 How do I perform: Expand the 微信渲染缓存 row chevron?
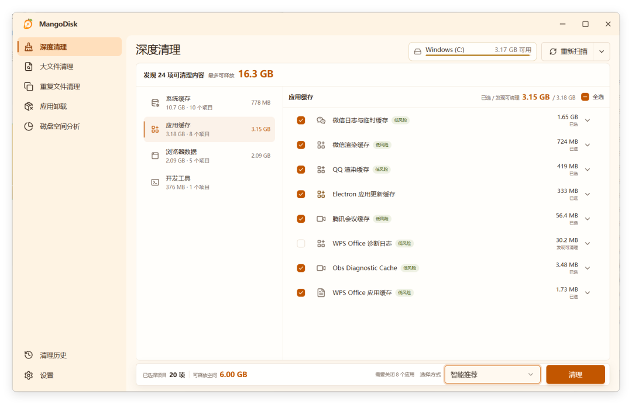coord(588,145)
